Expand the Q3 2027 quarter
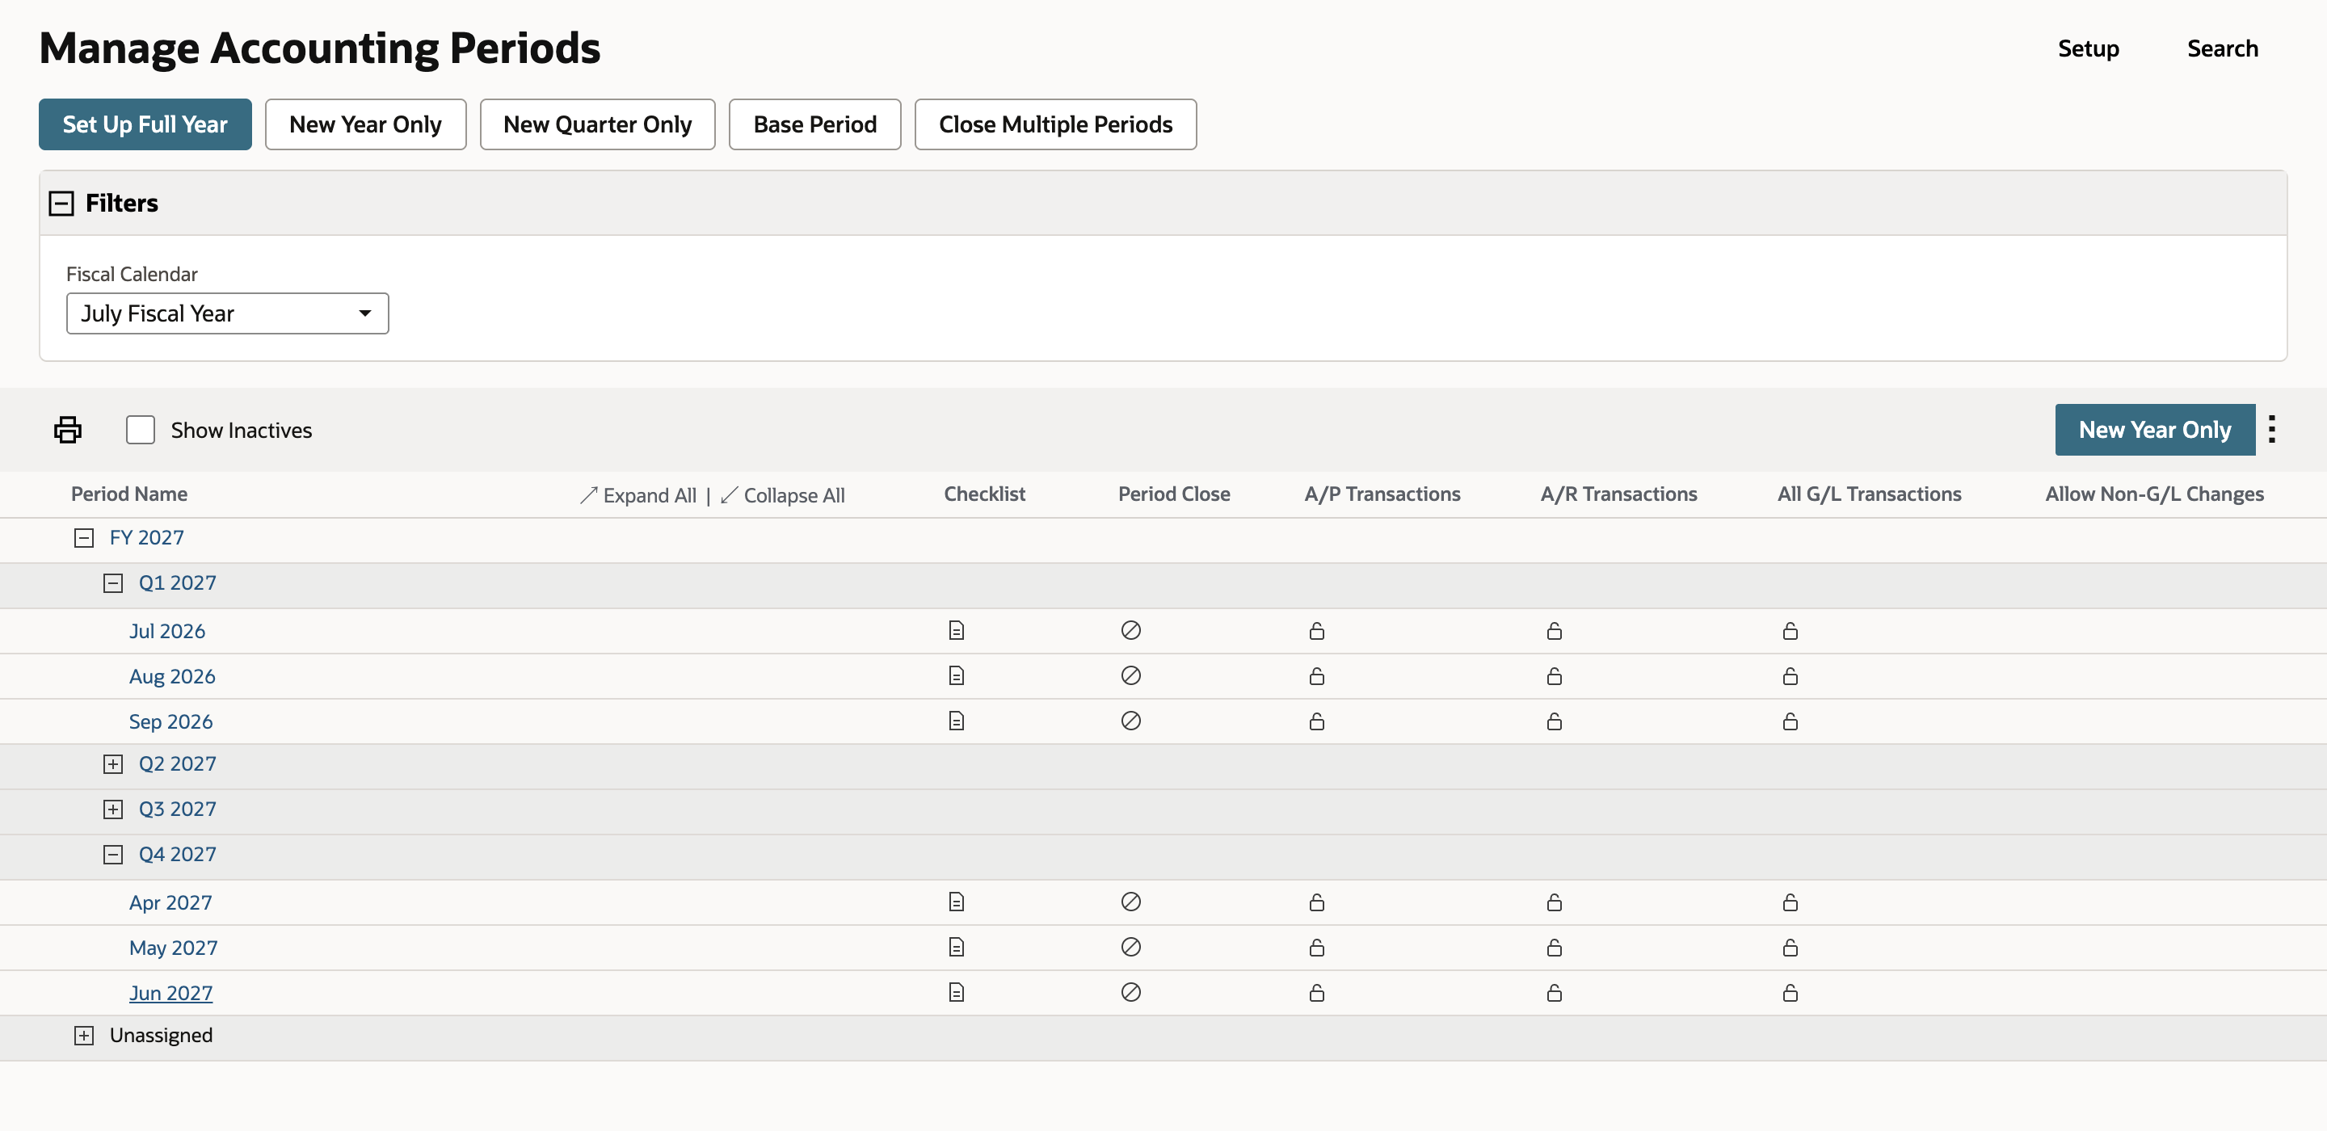 click(x=113, y=809)
